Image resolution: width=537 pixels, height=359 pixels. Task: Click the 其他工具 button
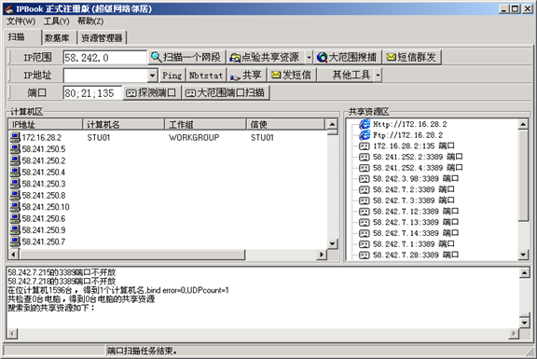coord(346,75)
